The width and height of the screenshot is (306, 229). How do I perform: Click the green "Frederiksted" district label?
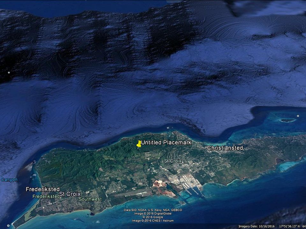46,197
